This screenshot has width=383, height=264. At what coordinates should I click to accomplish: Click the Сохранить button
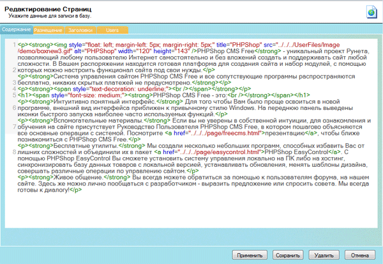[288, 255]
